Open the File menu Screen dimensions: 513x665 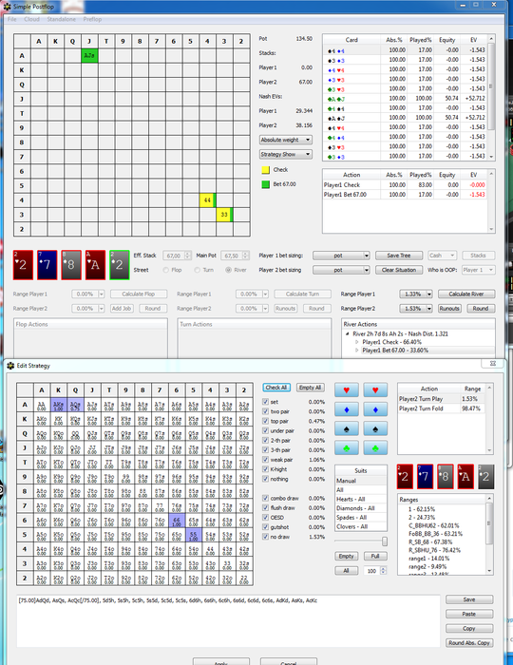(11, 19)
